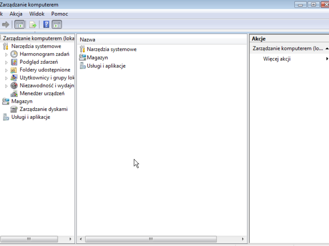
Task: Expand the Harmonogram zadań tree node
Action: 6,54
